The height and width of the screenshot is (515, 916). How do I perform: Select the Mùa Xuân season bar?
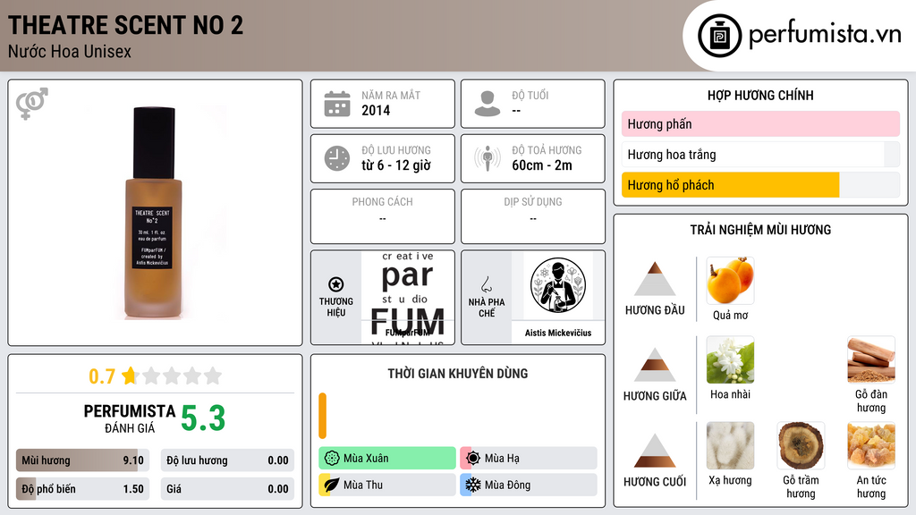[387, 458]
